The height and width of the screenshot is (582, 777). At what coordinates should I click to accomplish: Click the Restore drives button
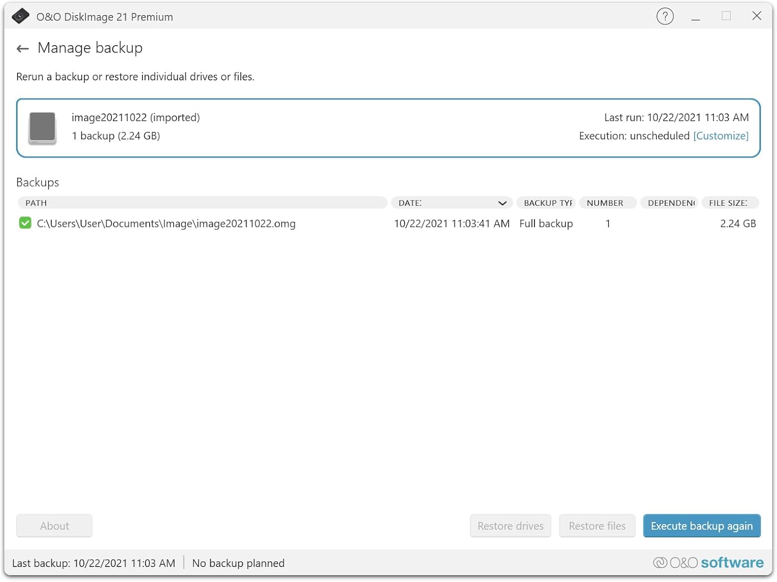coord(510,526)
